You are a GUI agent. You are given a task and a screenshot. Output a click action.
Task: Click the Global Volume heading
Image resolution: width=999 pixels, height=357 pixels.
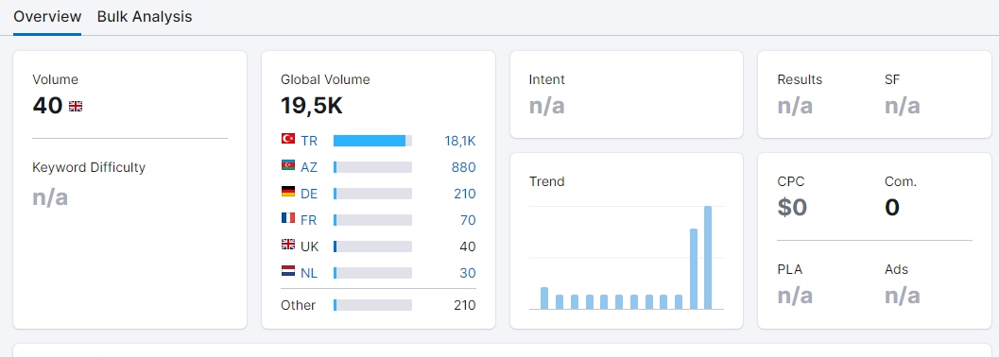[325, 79]
